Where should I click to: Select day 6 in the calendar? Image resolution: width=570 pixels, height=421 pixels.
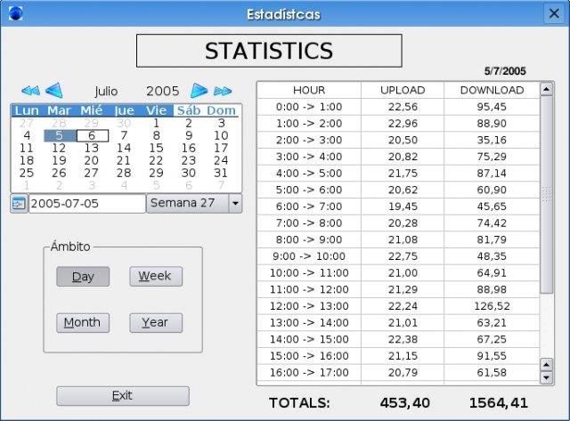point(93,136)
